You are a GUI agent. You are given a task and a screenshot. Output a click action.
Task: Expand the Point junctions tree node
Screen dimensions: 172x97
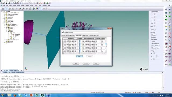pyautogui.click(x=7, y=29)
